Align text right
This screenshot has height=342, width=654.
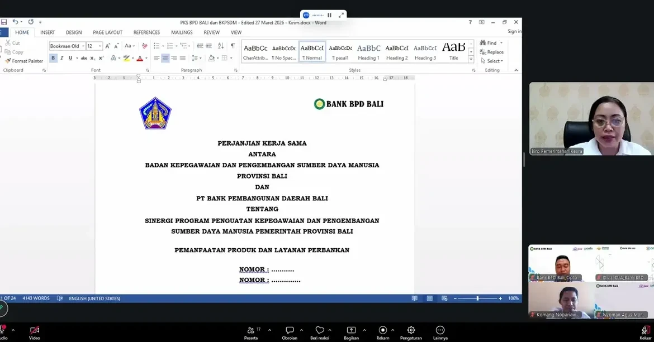coord(174,58)
